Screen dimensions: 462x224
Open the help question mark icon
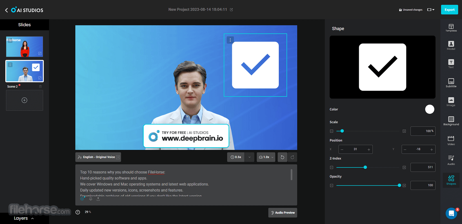(x=78, y=212)
